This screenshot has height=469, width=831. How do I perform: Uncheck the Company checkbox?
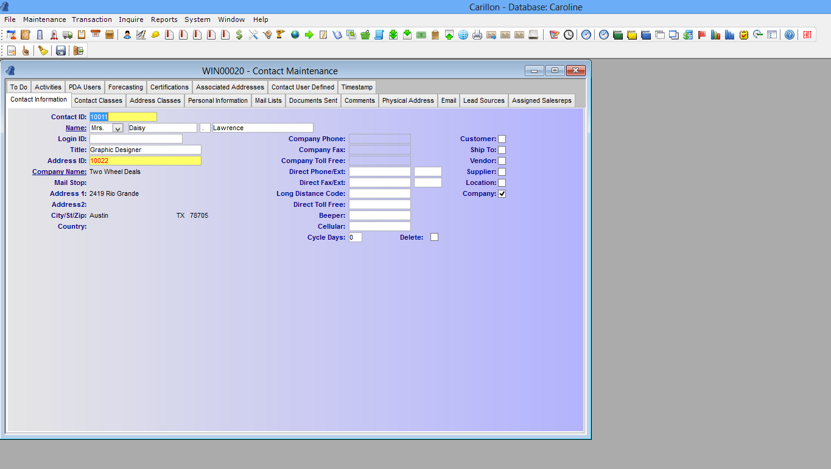[x=502, y=193]
